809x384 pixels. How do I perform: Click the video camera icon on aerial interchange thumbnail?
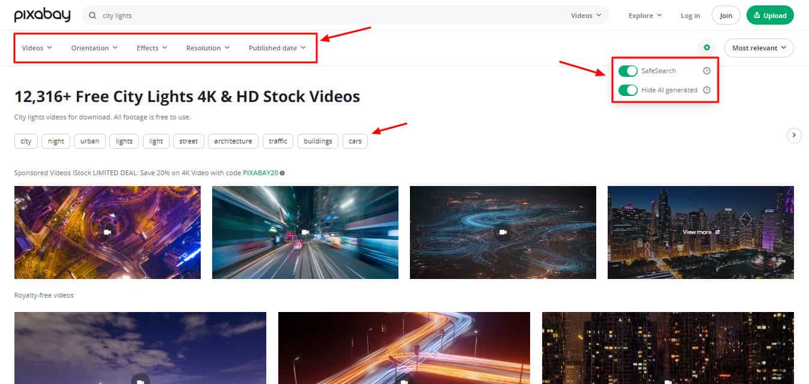pos(108,232)
